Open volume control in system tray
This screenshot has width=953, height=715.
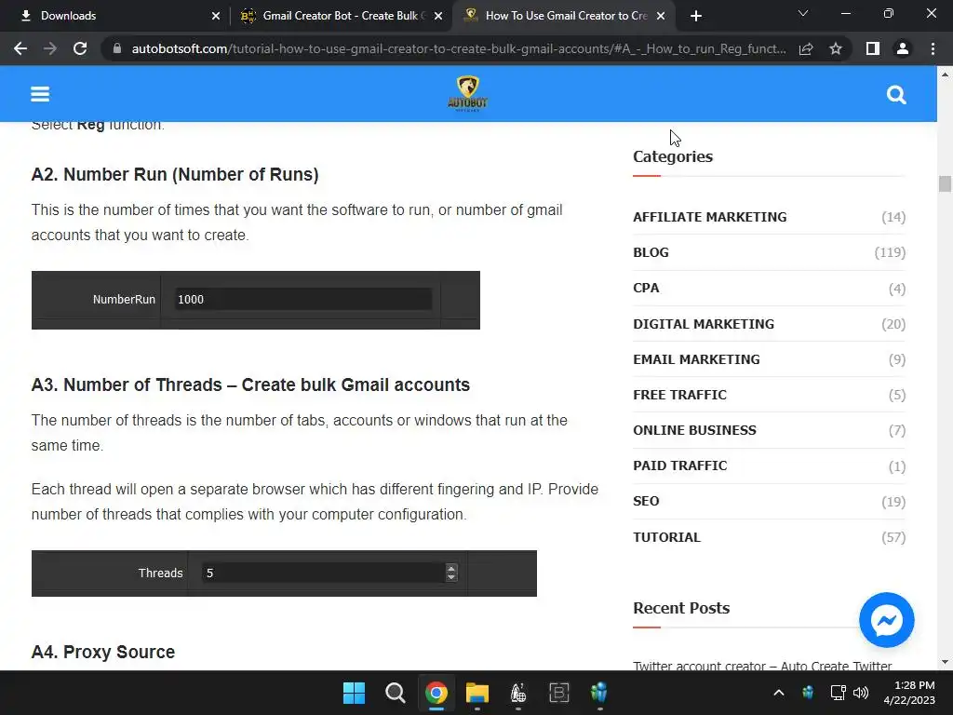pos(861,693)
